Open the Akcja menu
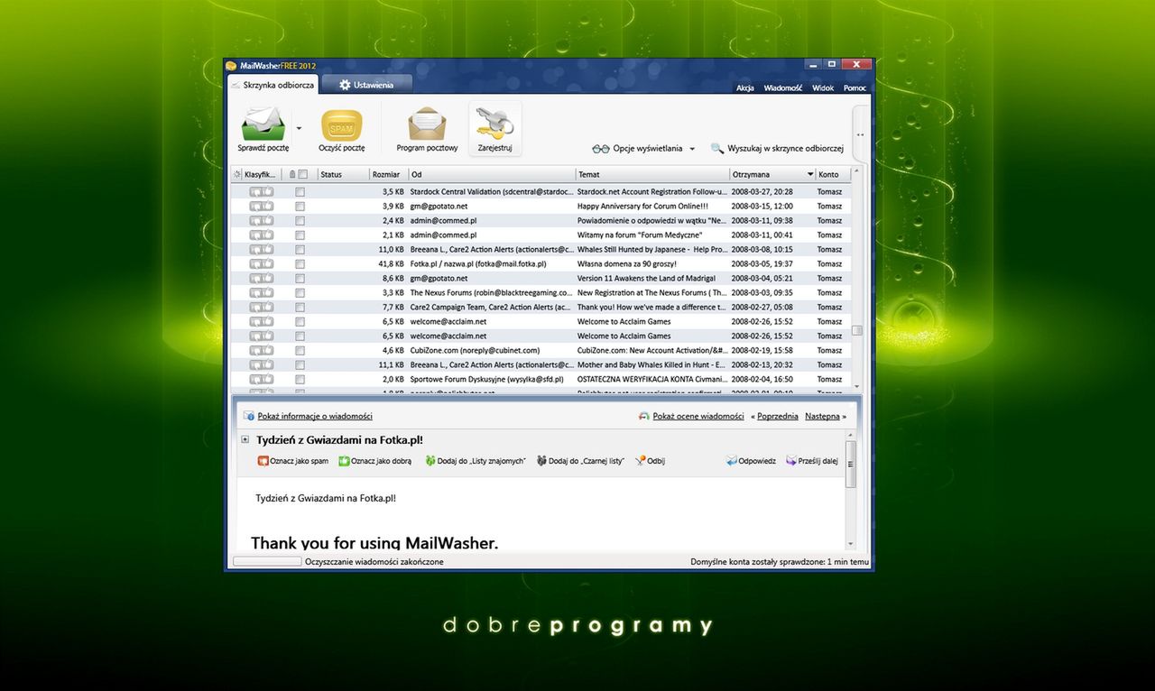 coord(745,88)
